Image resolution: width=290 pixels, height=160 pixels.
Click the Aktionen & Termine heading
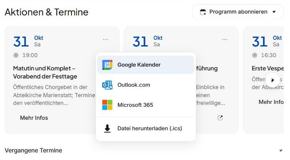click(x=47, y=12)
